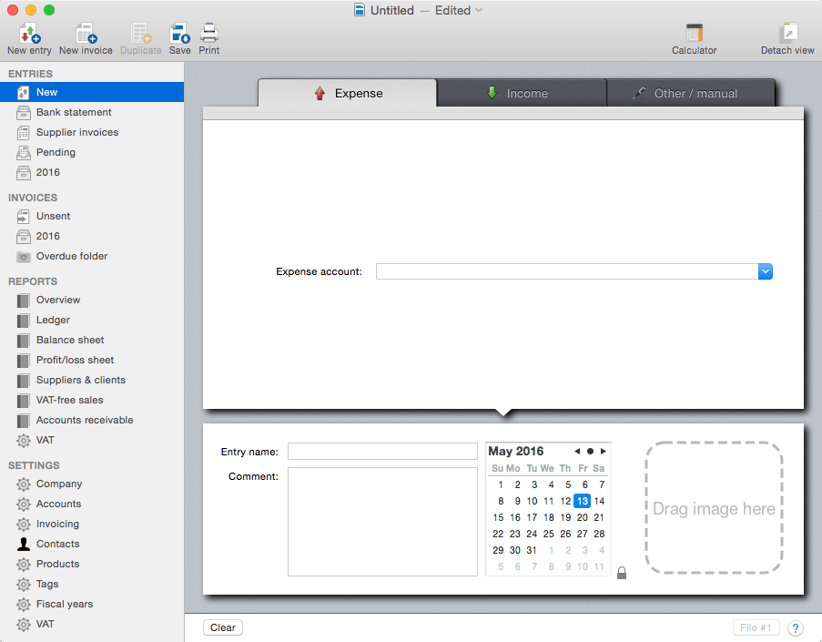Image resolution: width=822 pixels, height=642 pixels.
Task: Open the Suppliers & clients report
Action: coord(92,380)
